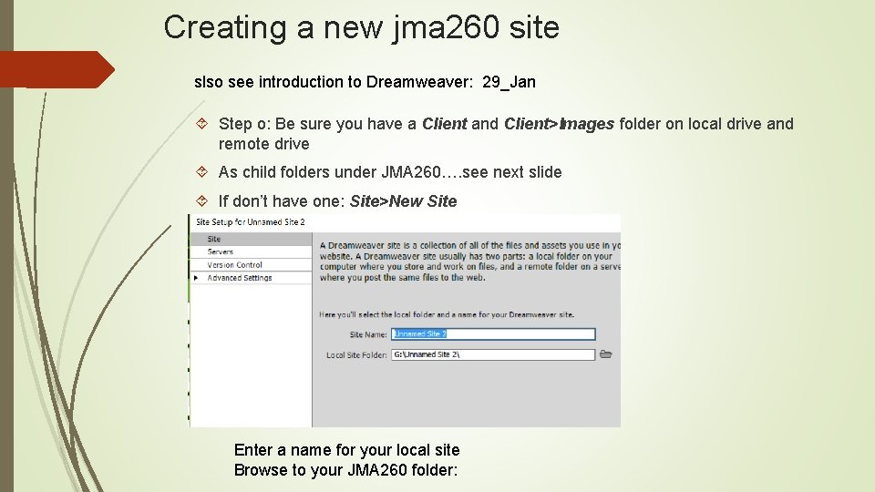This screenshot has height=492, width=875.
Task: Click the 'As child folders under JMA260' bullet
Action: tap(390, 172)
